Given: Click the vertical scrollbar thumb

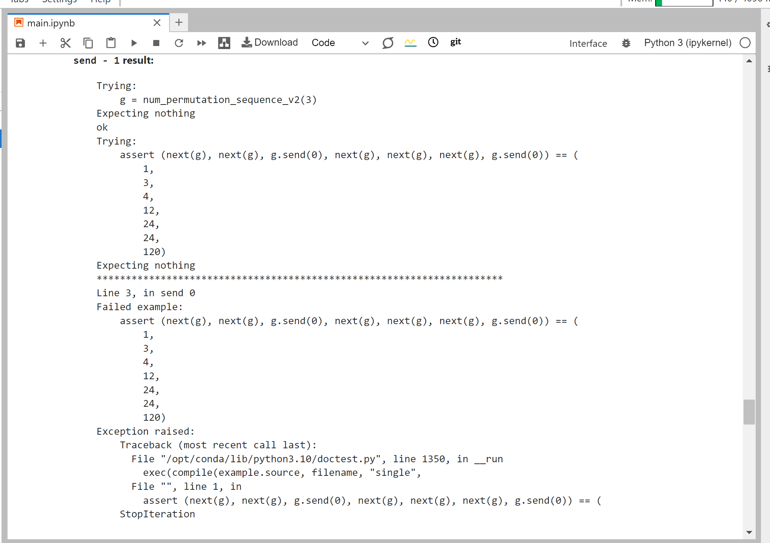Looking at the screenshot, I should click(749, 412).
